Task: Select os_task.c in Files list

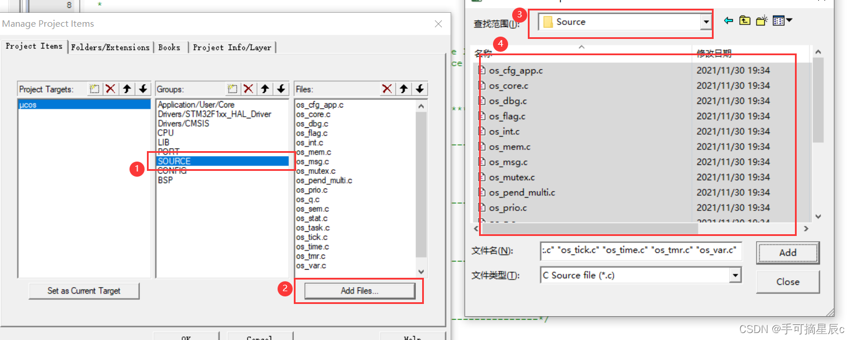Action: (x=313, y=227)
